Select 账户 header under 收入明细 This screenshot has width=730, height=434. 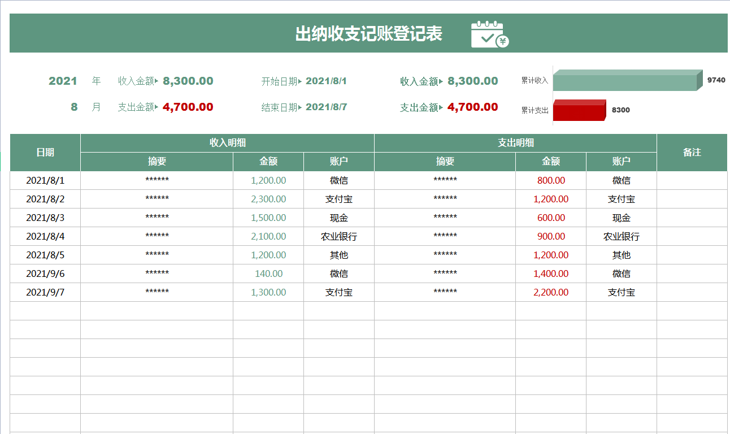pyautogui.click(x=339, y=162)
